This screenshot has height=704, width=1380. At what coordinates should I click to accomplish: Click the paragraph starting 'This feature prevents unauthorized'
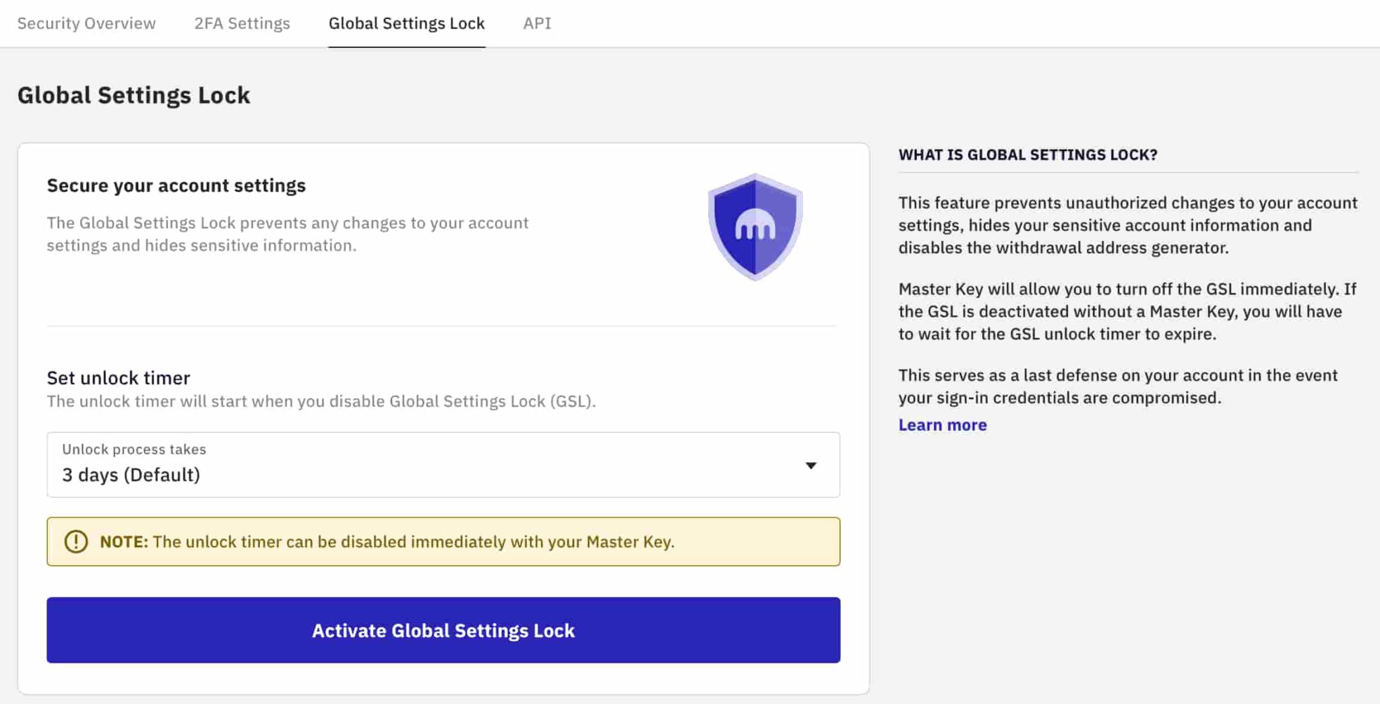click(1127, 225)
